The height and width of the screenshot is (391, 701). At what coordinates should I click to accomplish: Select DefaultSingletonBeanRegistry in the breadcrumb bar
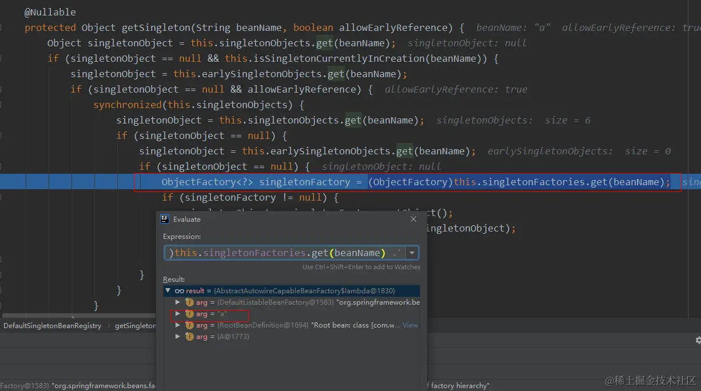pyautogui.click(x=53, y=325)
